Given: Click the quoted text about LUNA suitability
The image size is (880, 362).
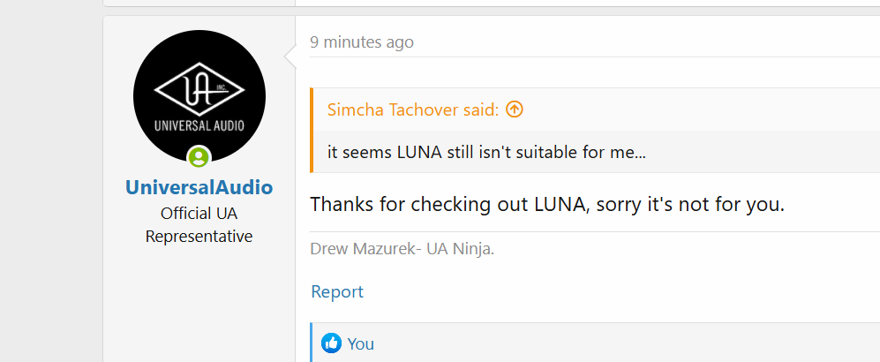Looking at the screenshot, I should coord(486,152).
